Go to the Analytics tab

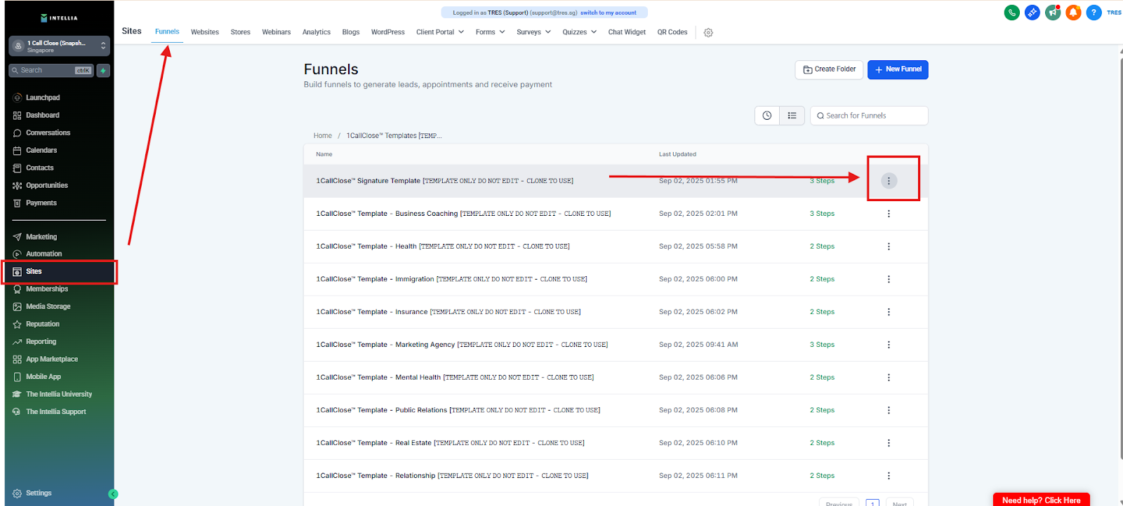click(x=317, y=32)
